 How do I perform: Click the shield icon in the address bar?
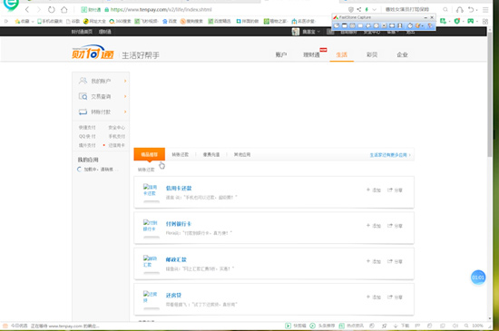351,10
